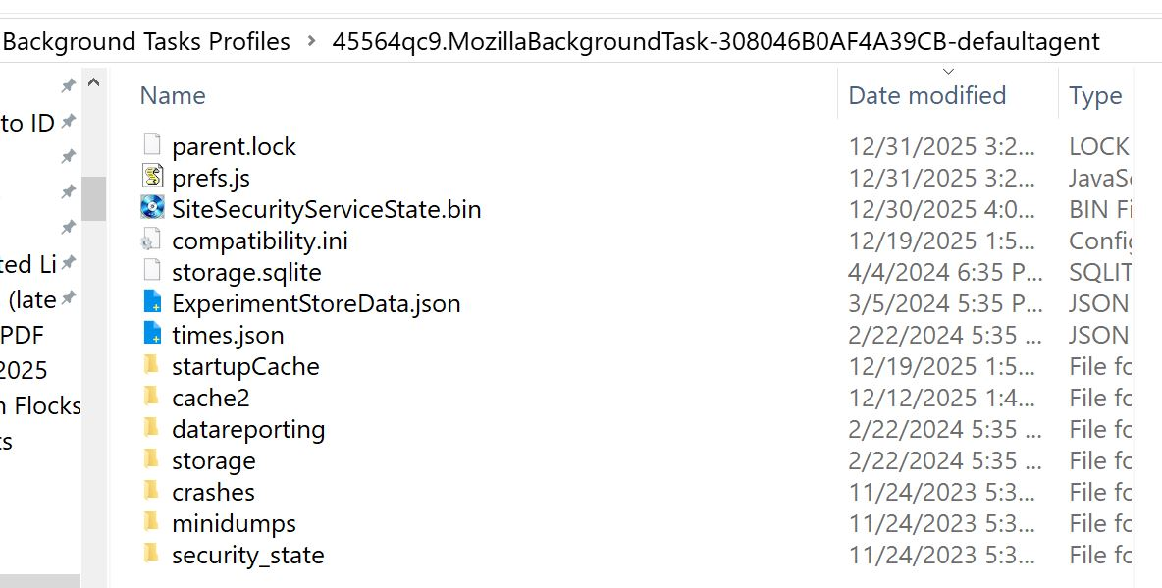Select the times.json file icon
This screenshot has height=588, width=1162.
pos(151,335)
